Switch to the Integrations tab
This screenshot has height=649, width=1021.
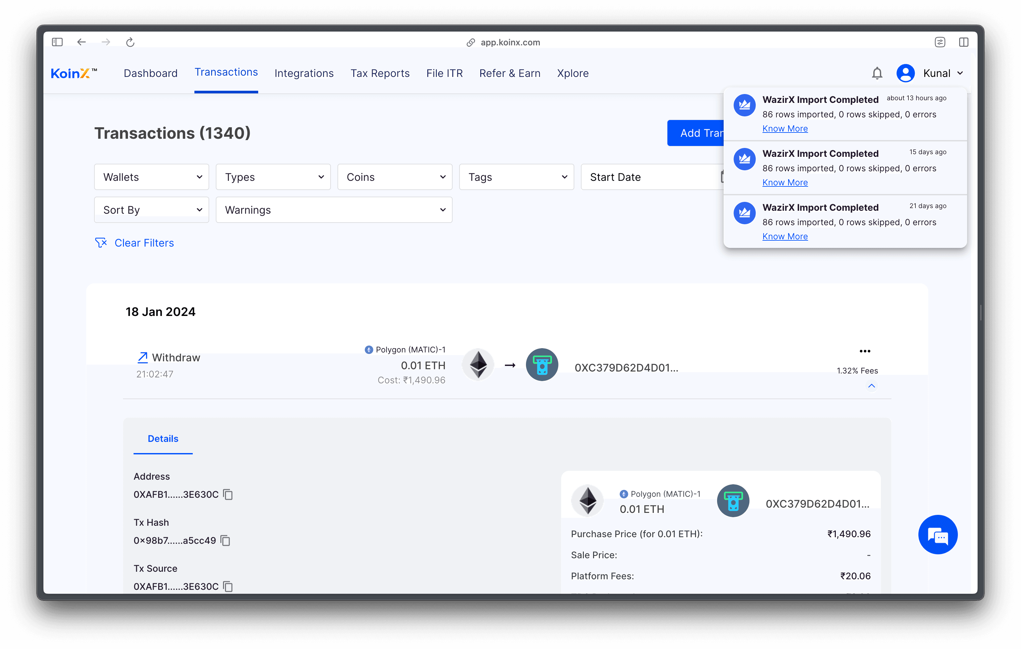304,73
